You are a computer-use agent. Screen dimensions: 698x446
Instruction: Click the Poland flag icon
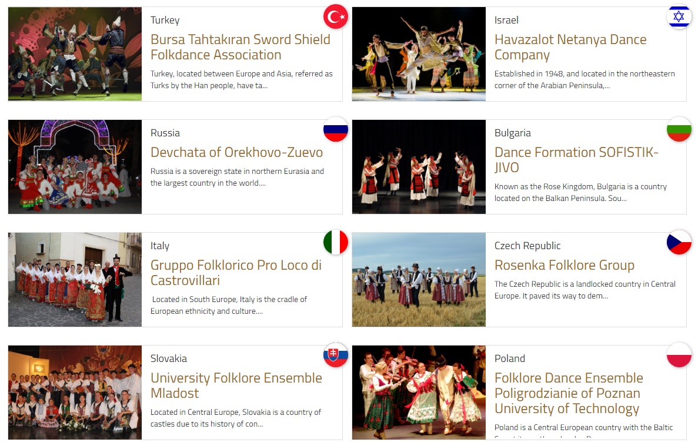click(x=679, y=355)
